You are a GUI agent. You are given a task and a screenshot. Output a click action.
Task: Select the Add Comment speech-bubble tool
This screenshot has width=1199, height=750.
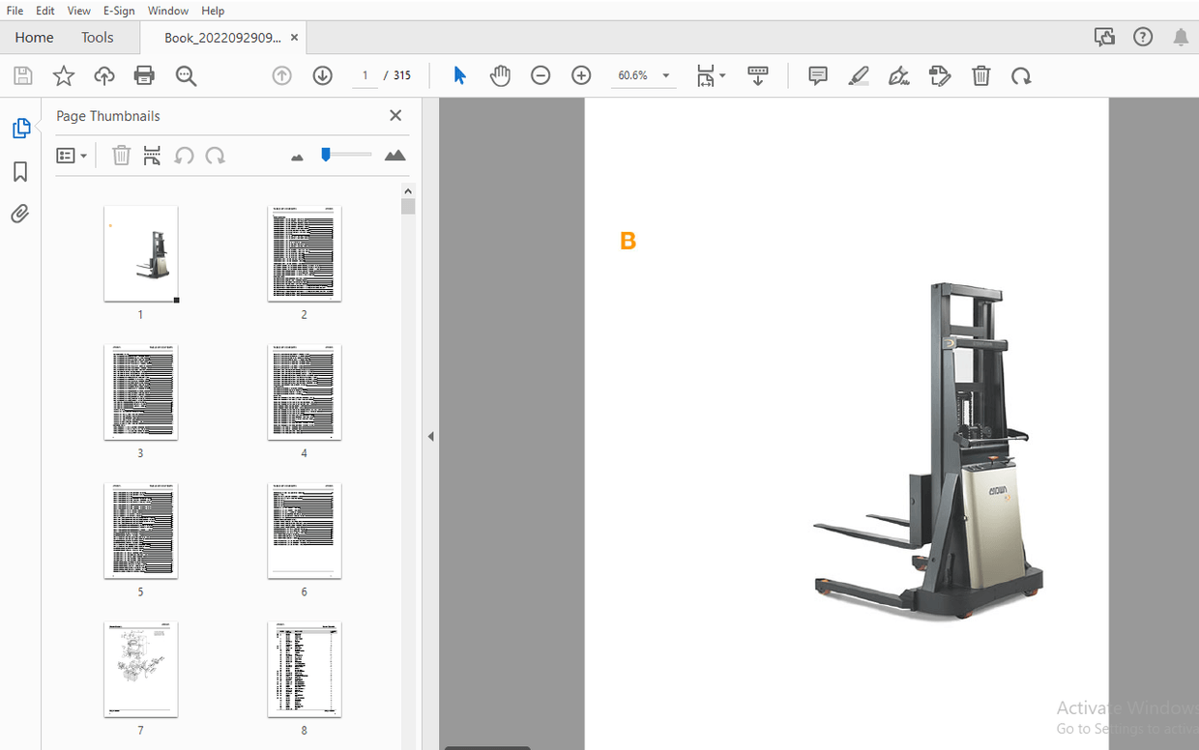(x=817, y=75)
